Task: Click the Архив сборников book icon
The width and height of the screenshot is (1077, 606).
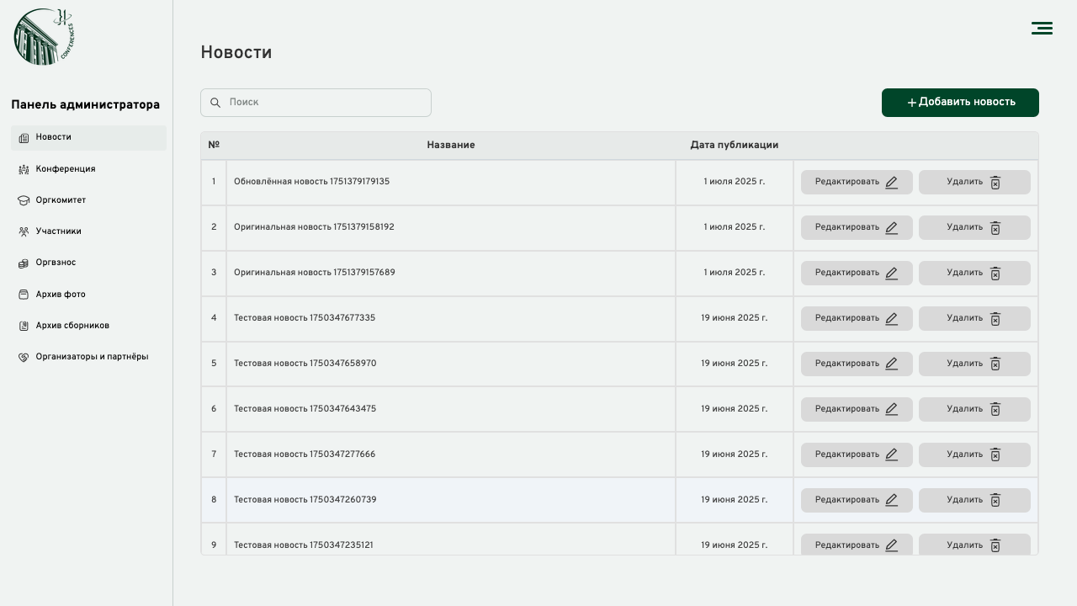Action: pyautogui.click(x=24, y=326)
